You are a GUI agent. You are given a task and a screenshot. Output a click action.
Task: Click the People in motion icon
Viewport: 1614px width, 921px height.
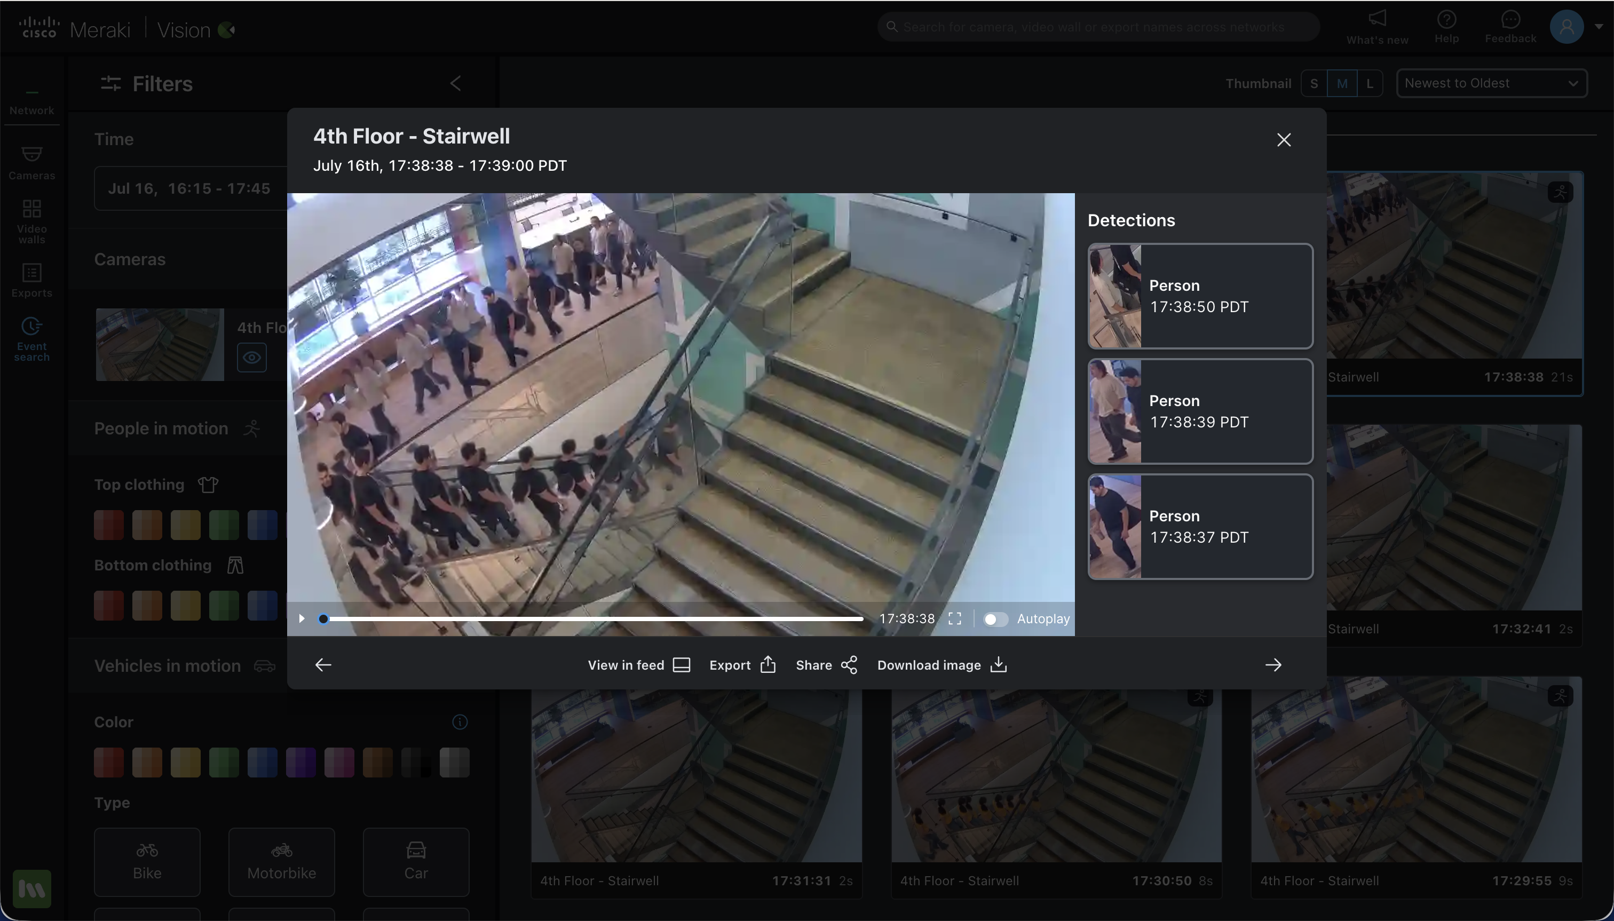click(252, 429)
